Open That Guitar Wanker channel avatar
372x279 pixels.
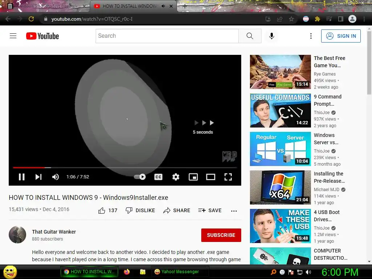pos(17,235)
